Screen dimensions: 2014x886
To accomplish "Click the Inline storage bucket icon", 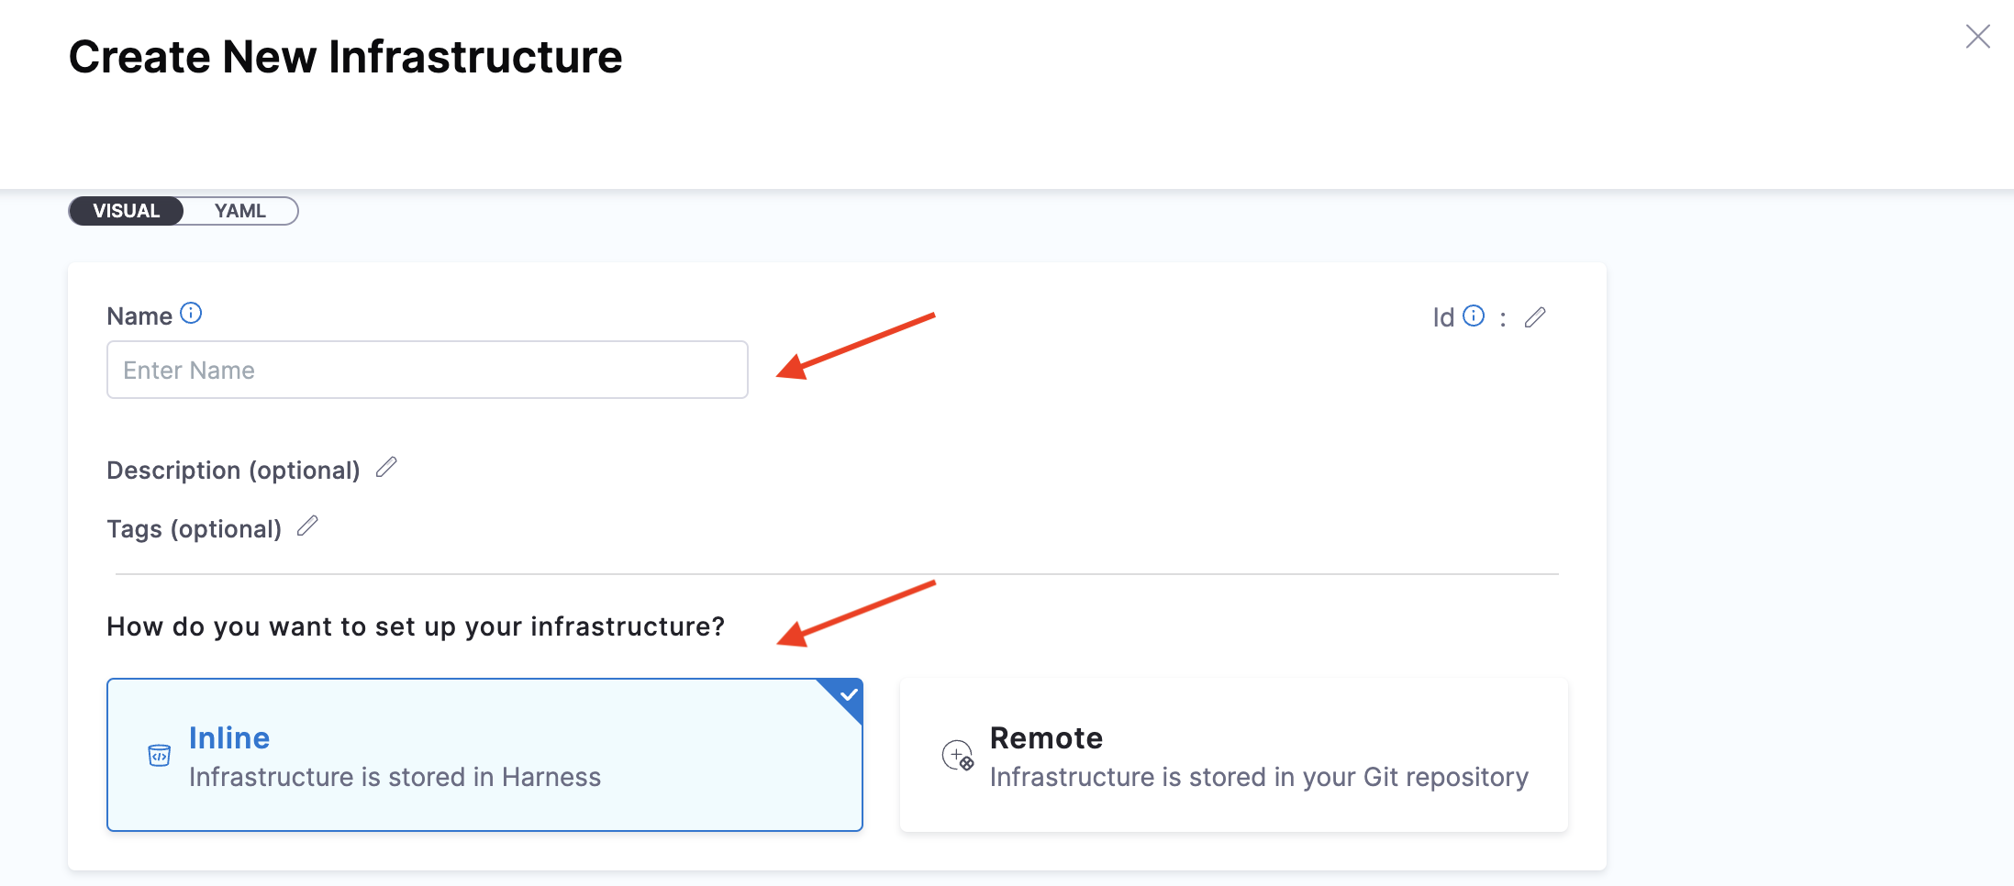I will click(x=160, y=755).
